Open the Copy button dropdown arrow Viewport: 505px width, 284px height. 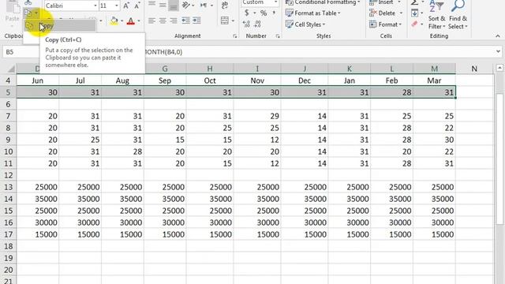tap(36, 13)
